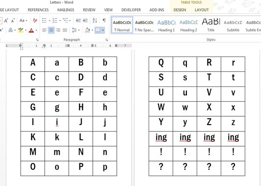Click the Clear All Formatting eraser icon
The height and width of the screenshot is (186, 261).
pyautogui.click(x=35, y=21)
